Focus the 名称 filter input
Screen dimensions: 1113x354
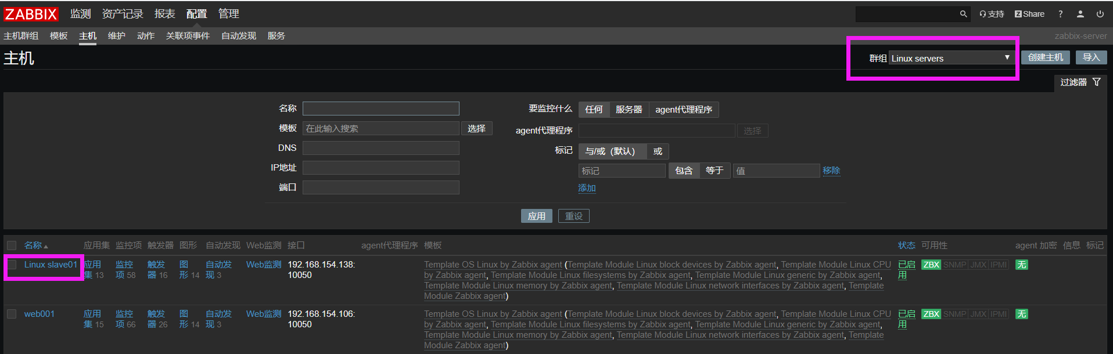coord(381,109)
